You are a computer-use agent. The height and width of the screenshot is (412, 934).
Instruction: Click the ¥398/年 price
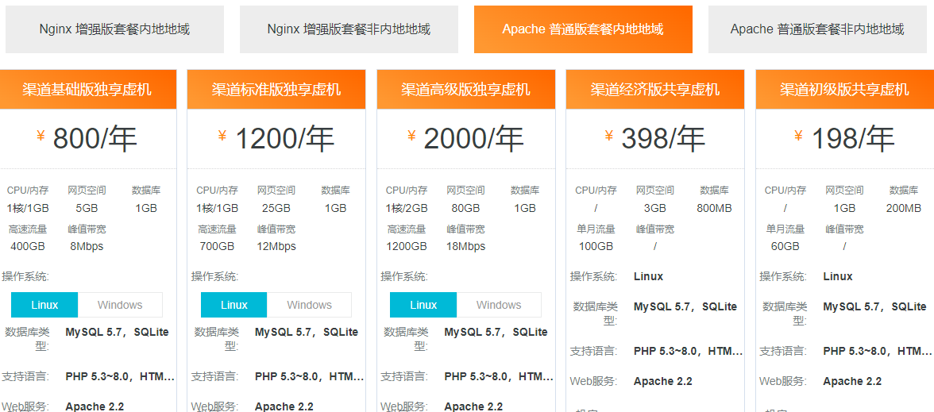655,139
